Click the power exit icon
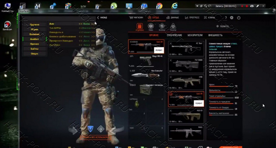The width and height of the screenshot is (276, 148). tap(239, 18)
